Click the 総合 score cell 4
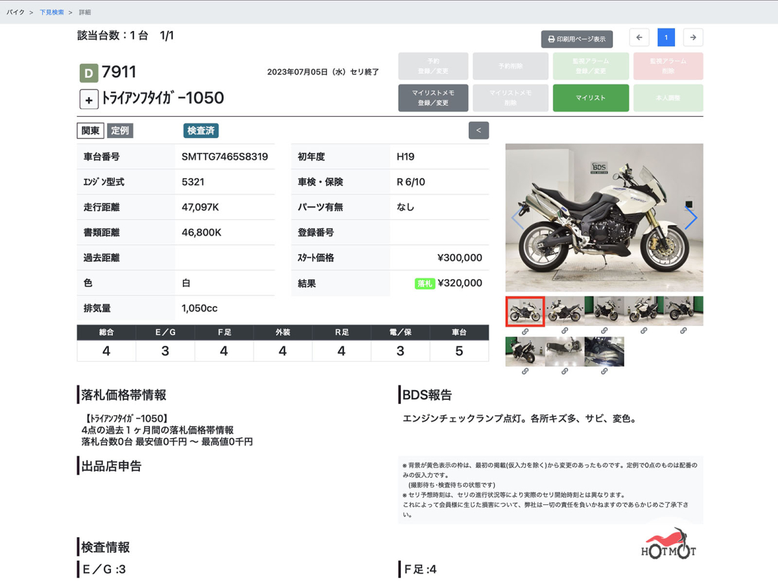Screen dimensions: 778x582 [106, 351]
